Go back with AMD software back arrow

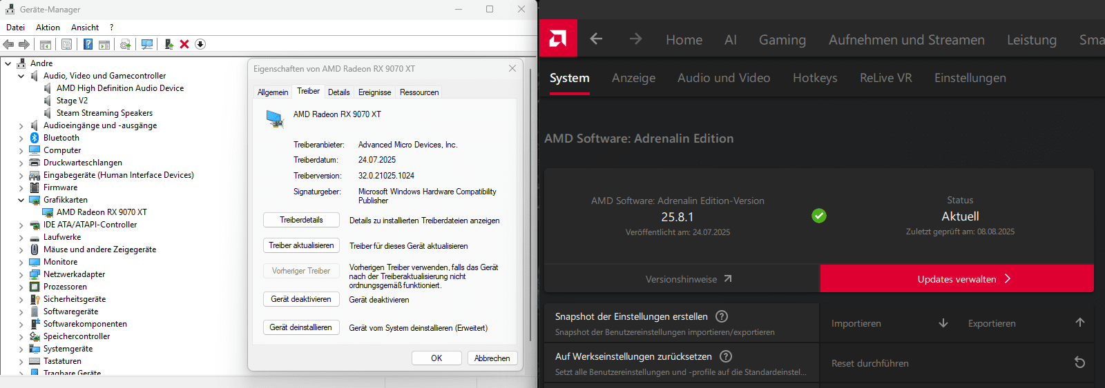point(596,39)
